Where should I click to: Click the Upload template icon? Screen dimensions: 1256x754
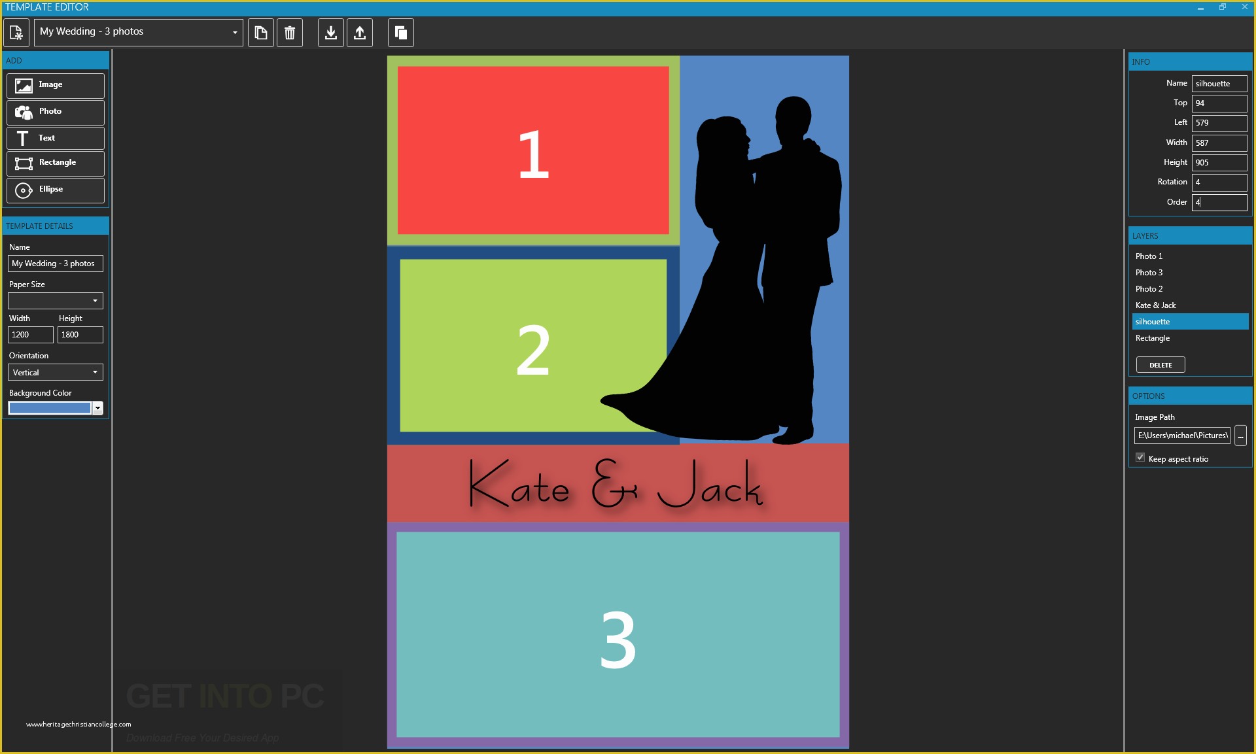click(x=360, y=32)
